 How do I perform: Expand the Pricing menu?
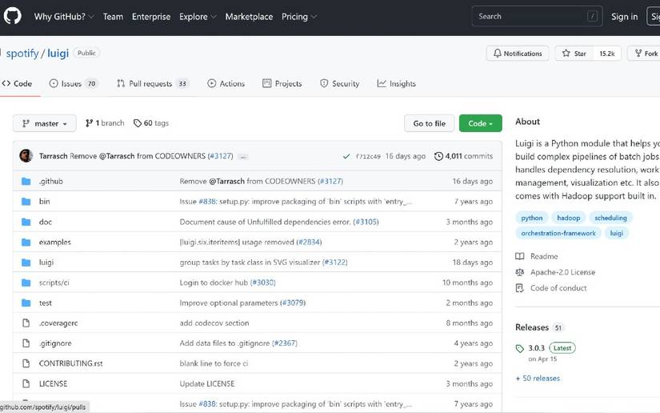(299, 17)
